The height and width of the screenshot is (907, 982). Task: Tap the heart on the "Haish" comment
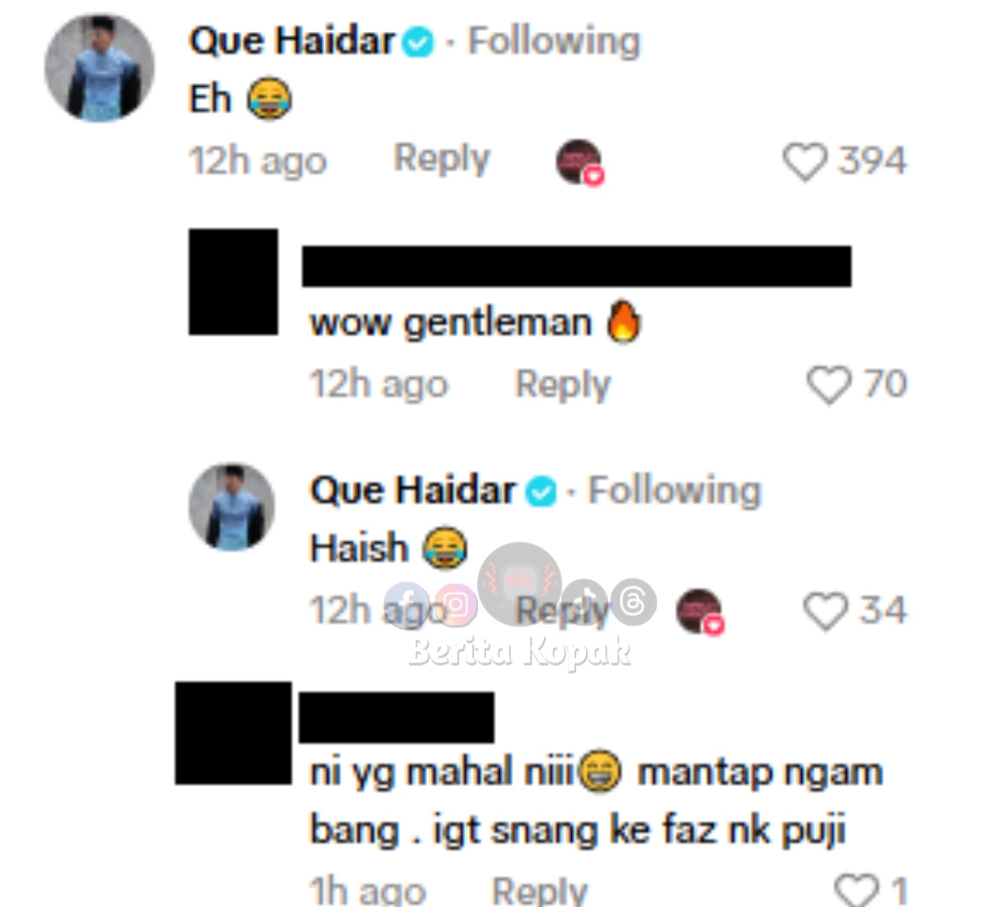[825, 611]
